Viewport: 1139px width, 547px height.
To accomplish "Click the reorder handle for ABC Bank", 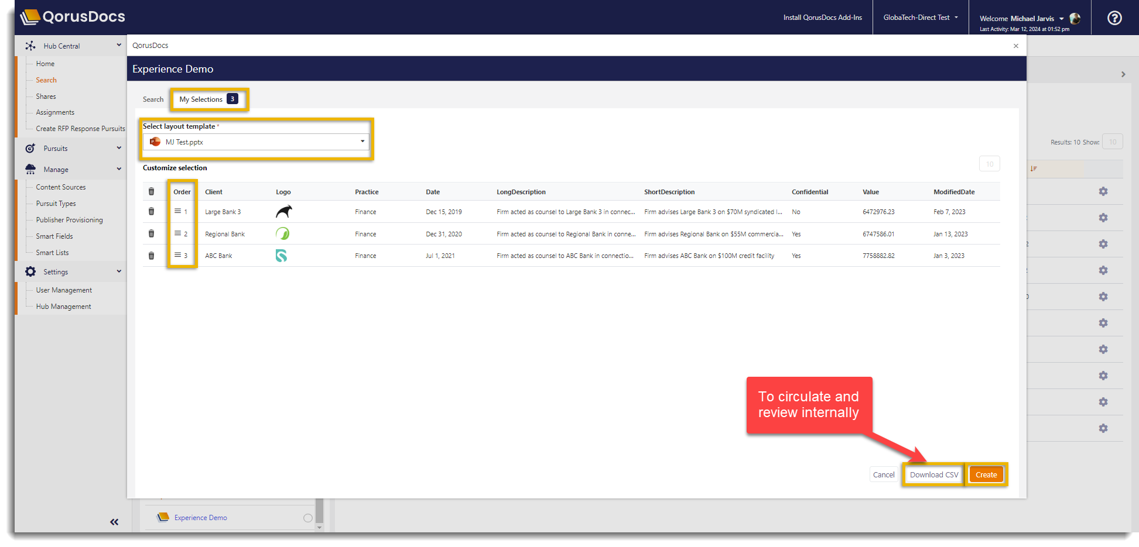I will tap(177, 255).
